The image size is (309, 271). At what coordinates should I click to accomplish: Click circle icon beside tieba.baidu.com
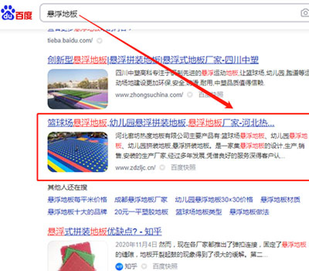pos(99,41)
